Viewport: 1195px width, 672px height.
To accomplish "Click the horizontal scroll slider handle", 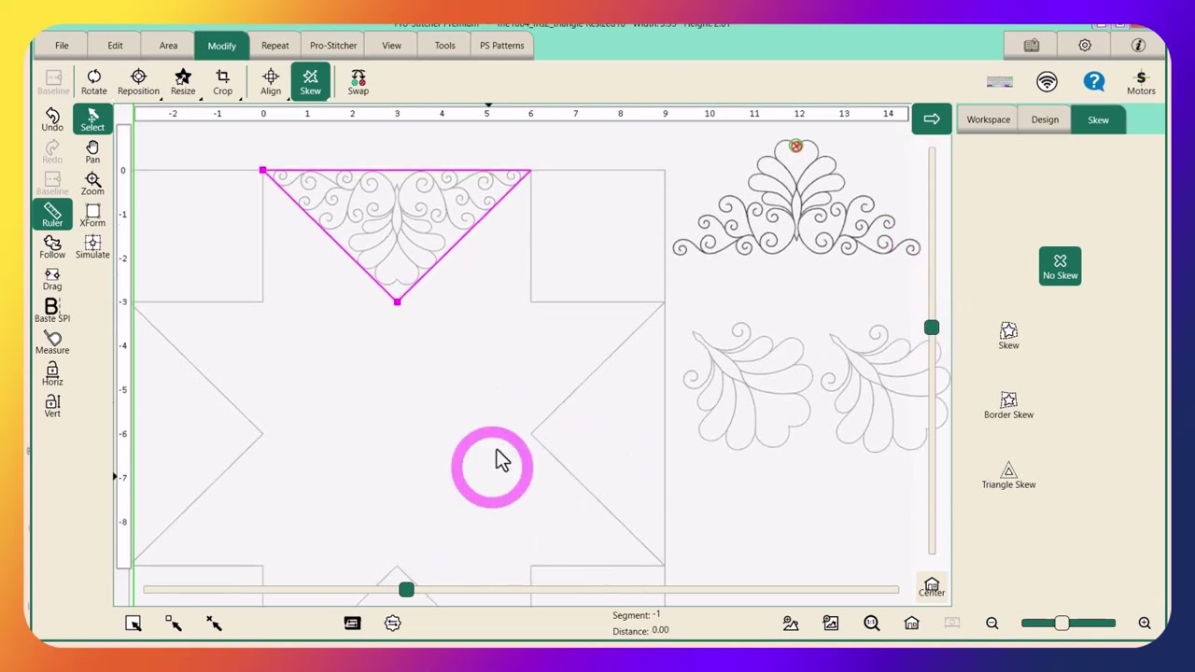I will point(406,590).
